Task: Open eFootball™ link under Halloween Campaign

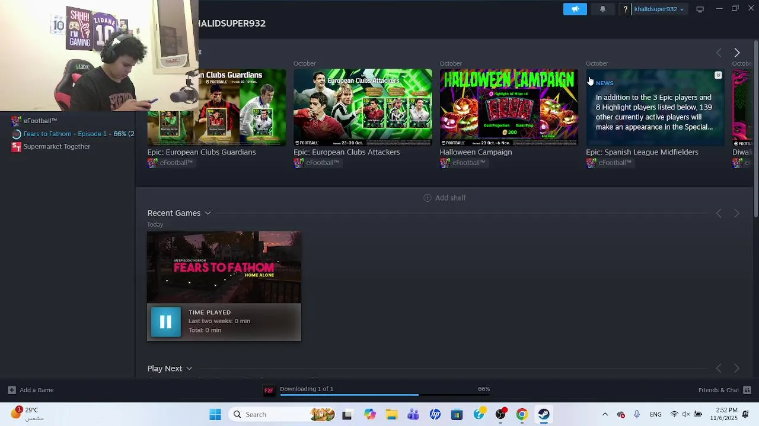Action: tap(469, 163)
